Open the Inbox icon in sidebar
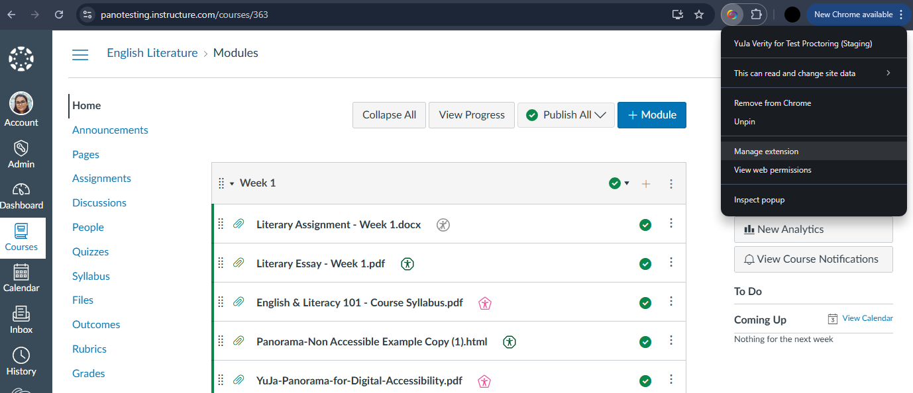The width and height of the screenshot is (913, 393). click(21, 313)
